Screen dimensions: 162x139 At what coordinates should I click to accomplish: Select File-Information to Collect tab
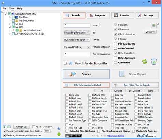[x=86, y=85]
